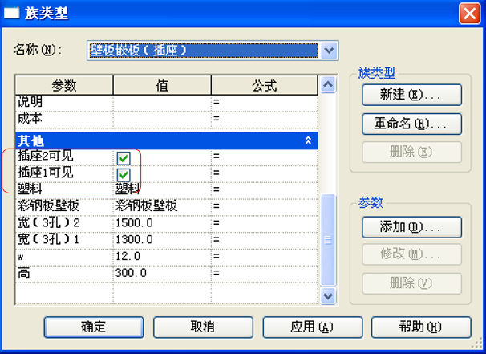Click the scrollbar down arrow
486x354 pixels.
click(328, 296)
